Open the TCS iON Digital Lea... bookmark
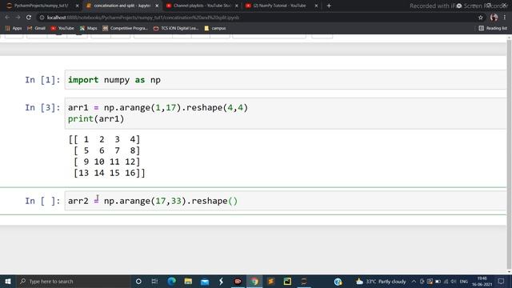512x288 pixels. tap(176, 29)
